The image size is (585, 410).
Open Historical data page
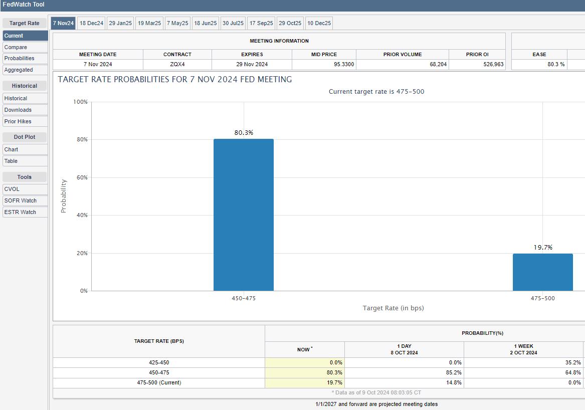[x=25, y=98]
